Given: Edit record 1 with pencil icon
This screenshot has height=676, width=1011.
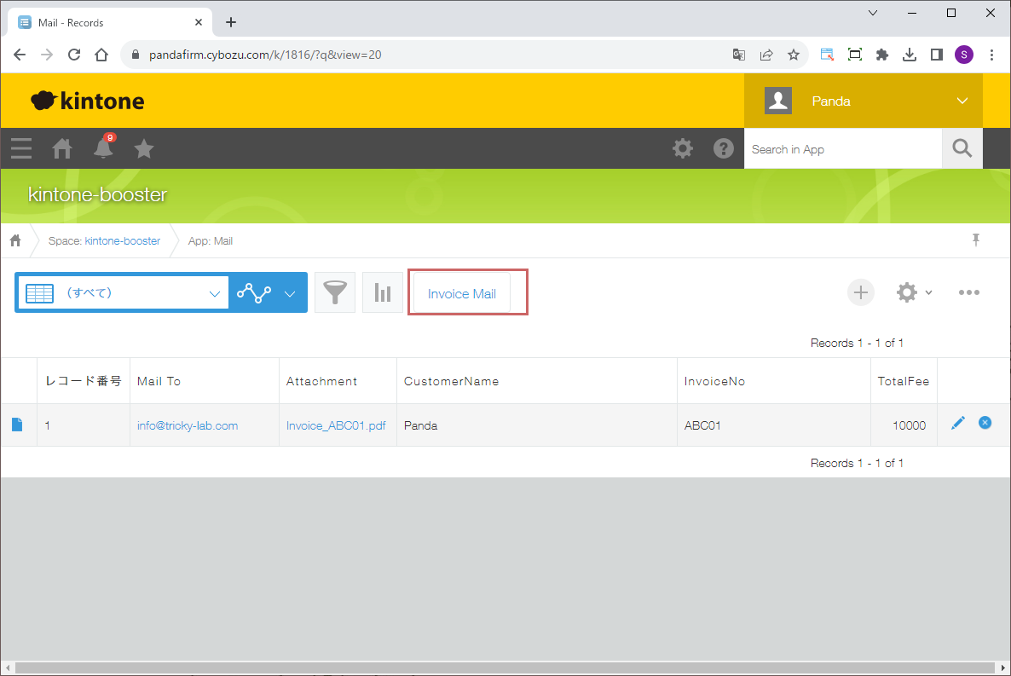Looking at the screenshot, I should pos(958,424).
